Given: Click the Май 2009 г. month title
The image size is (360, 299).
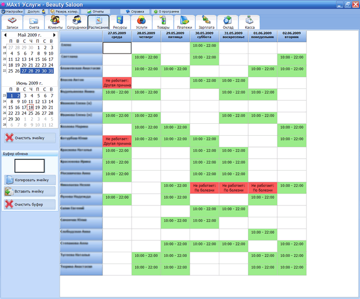Looking at the screenshot, I should pyautogui.click(x=29, y=35).
